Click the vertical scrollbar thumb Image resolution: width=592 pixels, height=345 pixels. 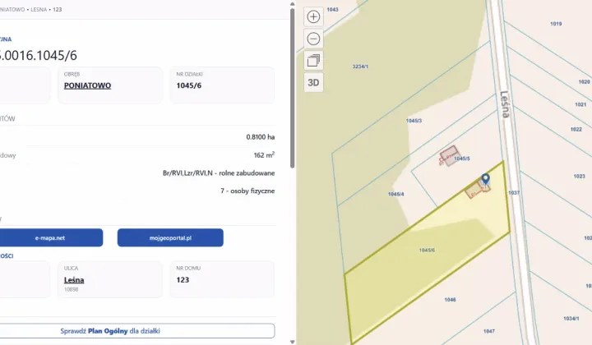click(x=292, y=89)
